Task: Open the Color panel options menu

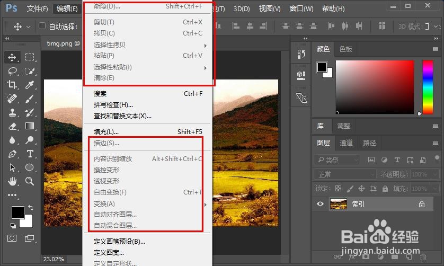Action: coord(436,49)
